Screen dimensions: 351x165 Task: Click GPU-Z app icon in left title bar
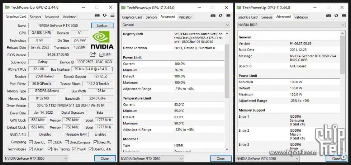pos(8,7)
